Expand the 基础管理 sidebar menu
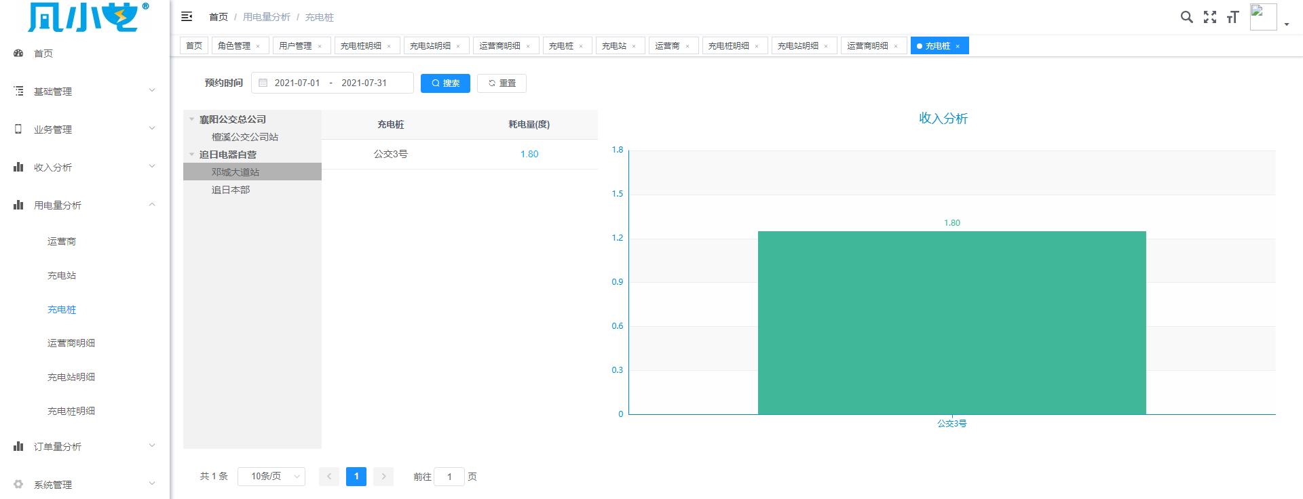Screen dimensions: 1303x499 coord(84,92)
